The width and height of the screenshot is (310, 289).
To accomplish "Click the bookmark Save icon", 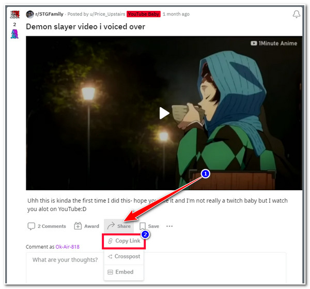I will click(x=143, y=226).
